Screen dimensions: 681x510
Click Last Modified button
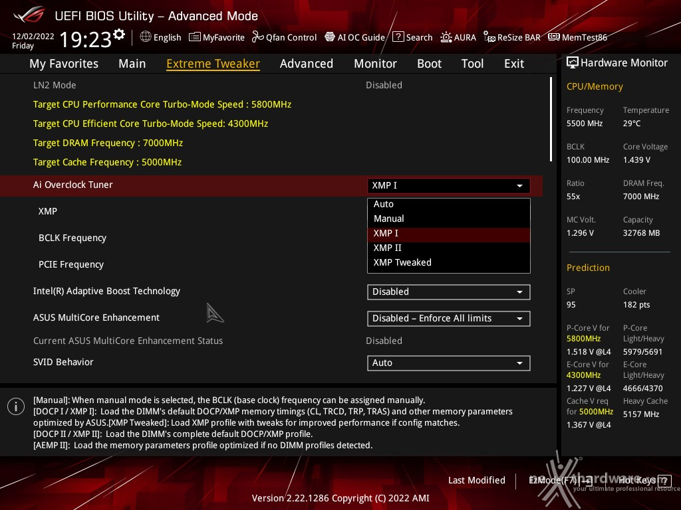pos(476,481)
